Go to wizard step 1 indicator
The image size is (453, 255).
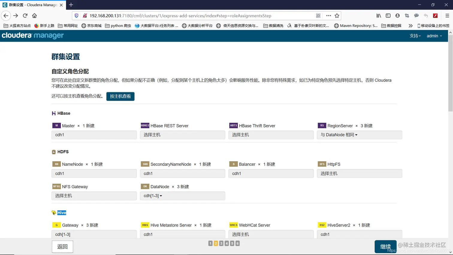click(210, 243)
